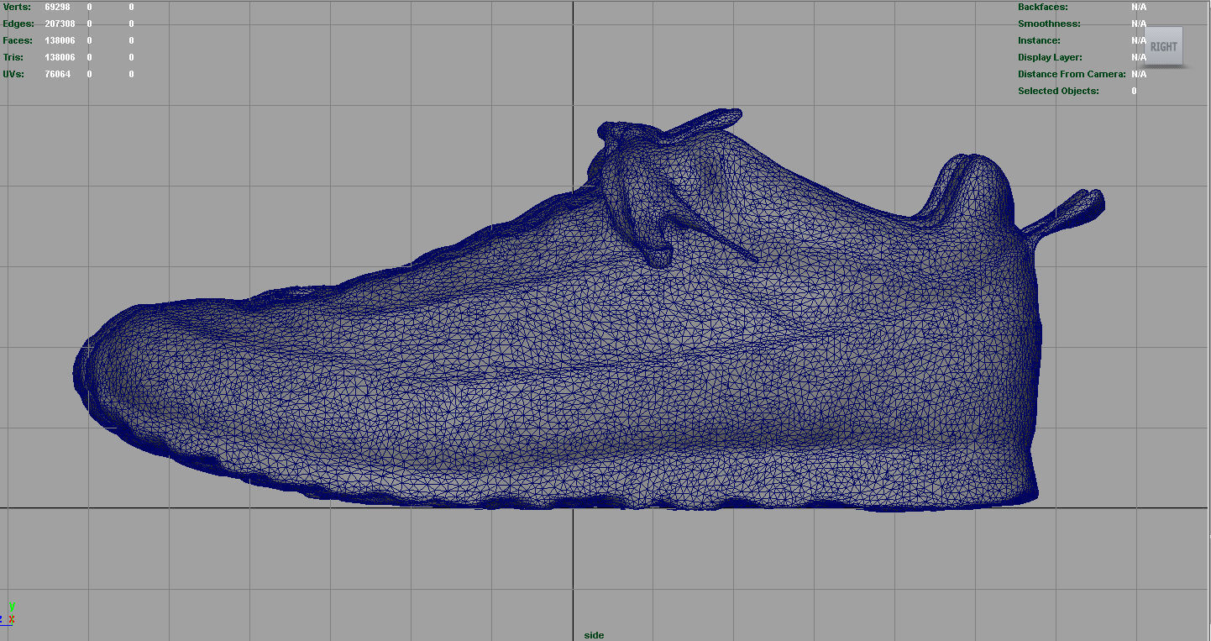This screenshot has width=1211, height=641.
Task: Click the 'Instance:' HUD label
Action: pyautogui.click(x=1039, y=40)
